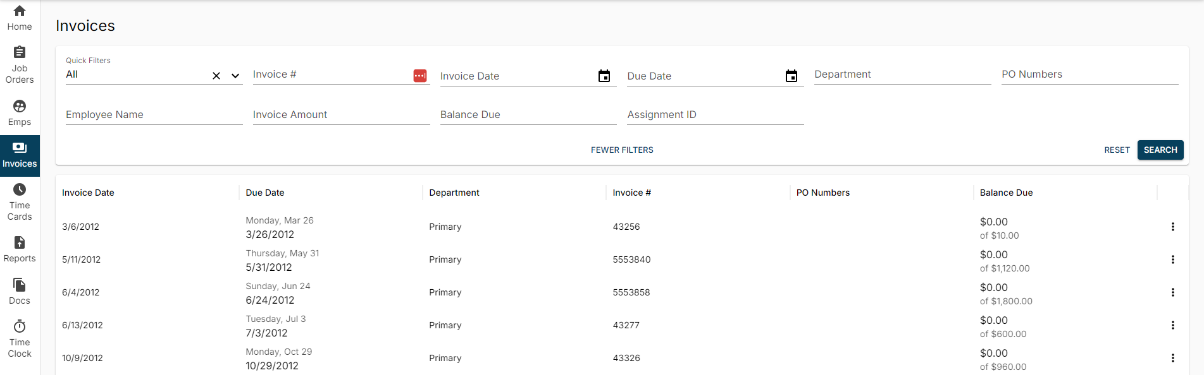1204x375 pixels.
Task: Open row menu for invoice 43256
Action: point(1172,227)
